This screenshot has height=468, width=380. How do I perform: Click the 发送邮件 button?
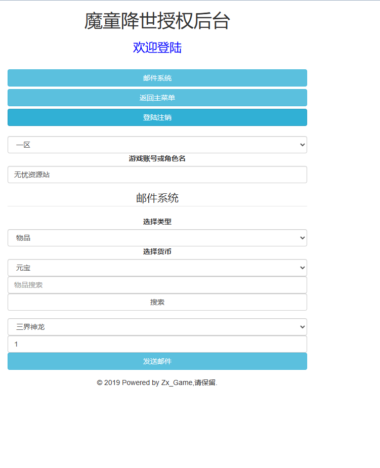(157, 361)
